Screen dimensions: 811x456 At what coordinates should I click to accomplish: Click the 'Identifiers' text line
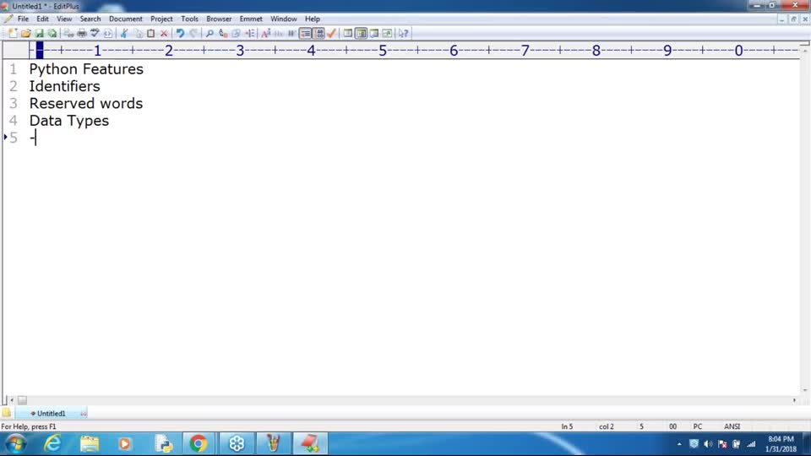[x=65, y=86]
